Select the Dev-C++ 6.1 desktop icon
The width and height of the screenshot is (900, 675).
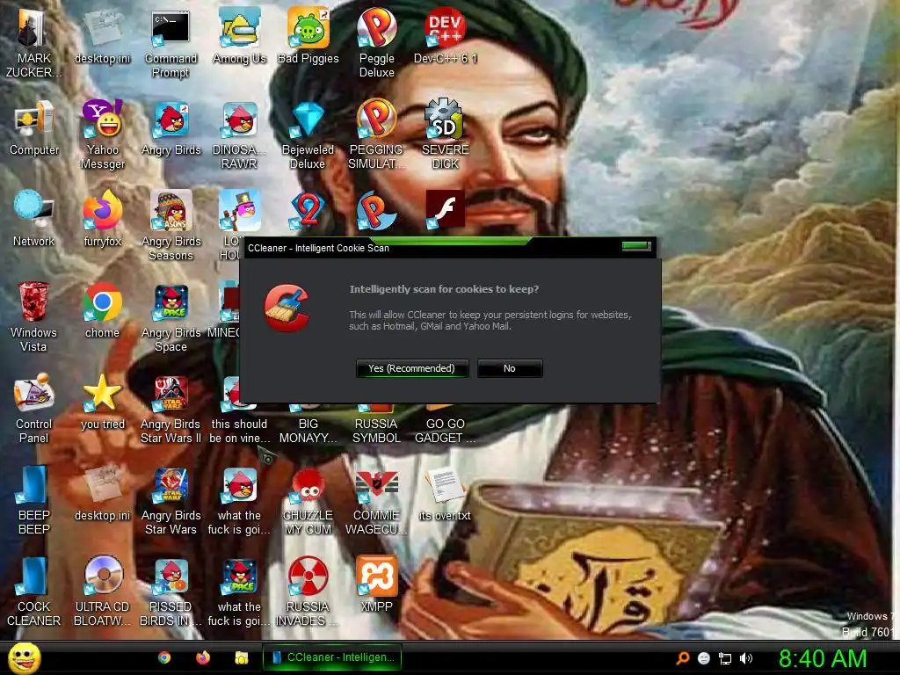[446, 37]
